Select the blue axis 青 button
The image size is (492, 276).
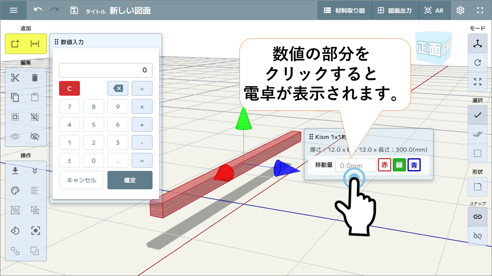click(x=414, y=165)
